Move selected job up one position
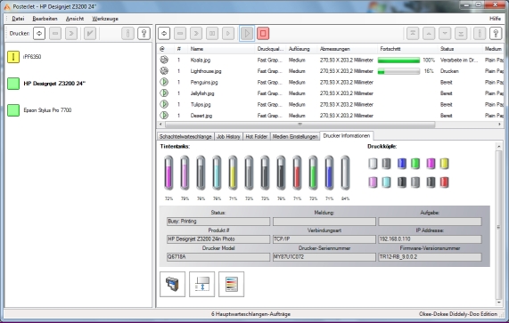Screen dimensions: 509x323 tap(429, 34)
